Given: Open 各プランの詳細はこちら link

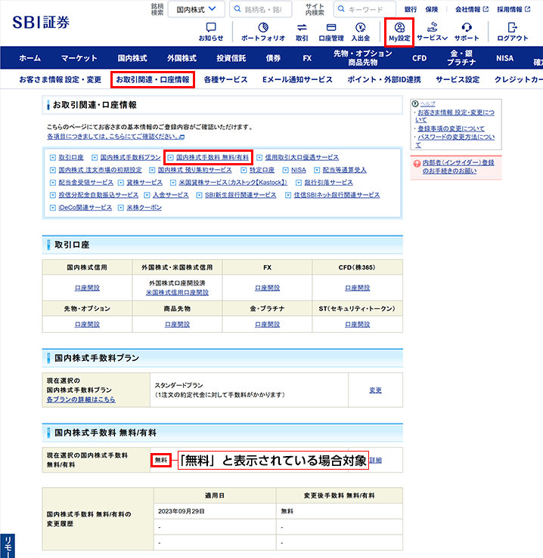Looking at the screenshot, I should pos(81,399).
